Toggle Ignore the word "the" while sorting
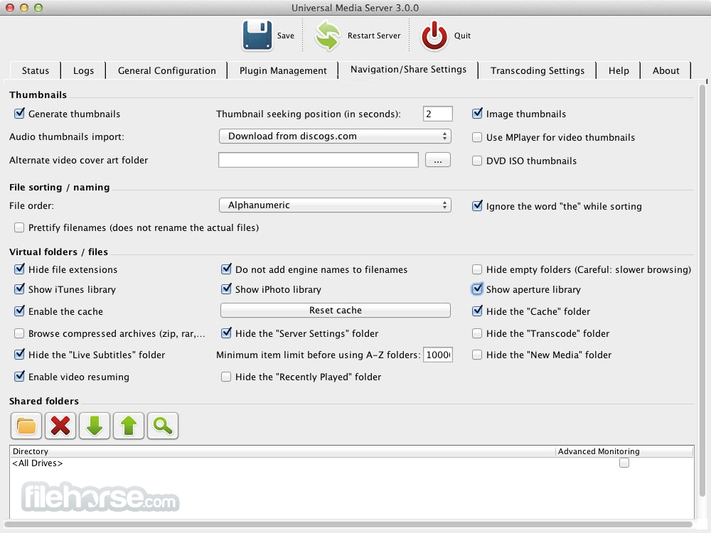This screenshot has height=533, width=711. click(x=477, y=206)
